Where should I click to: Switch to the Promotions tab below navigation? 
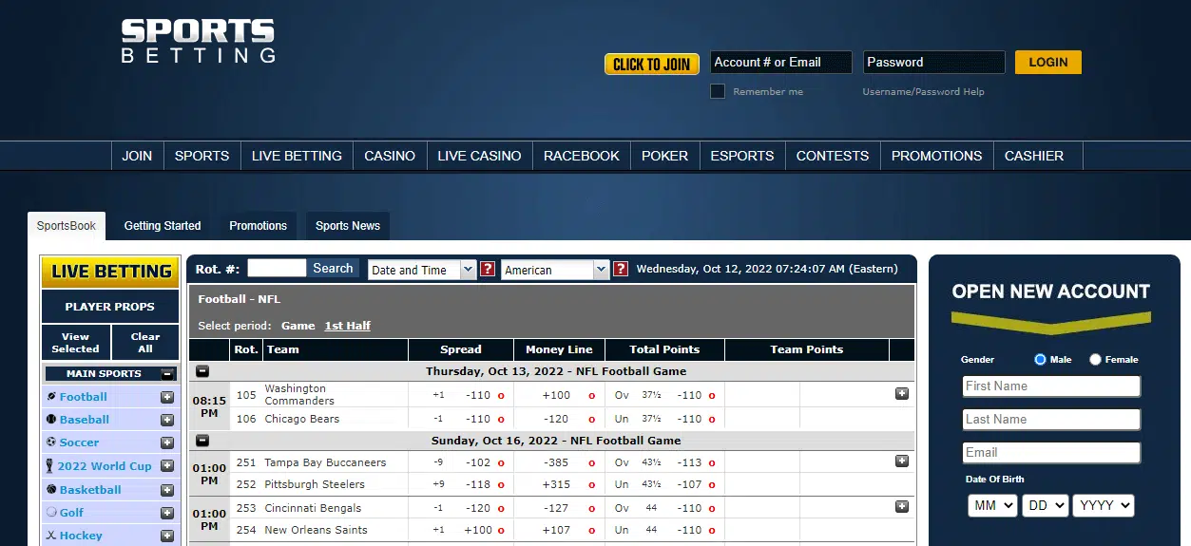click(258, 226)
